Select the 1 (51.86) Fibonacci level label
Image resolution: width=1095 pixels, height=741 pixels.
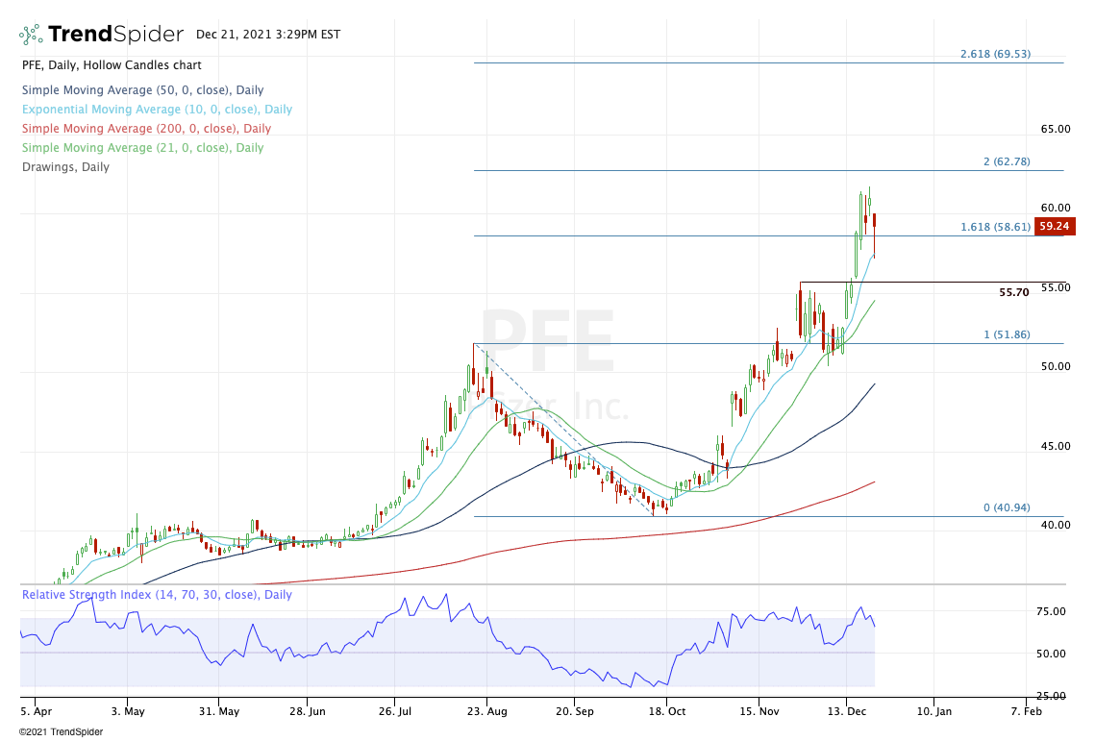coord(1006,334)
